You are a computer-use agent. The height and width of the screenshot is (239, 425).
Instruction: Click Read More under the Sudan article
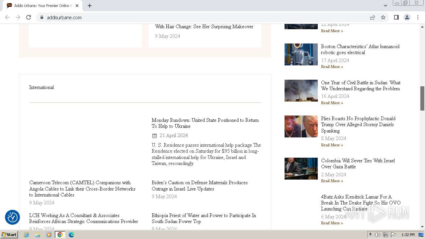coord(332,103)
